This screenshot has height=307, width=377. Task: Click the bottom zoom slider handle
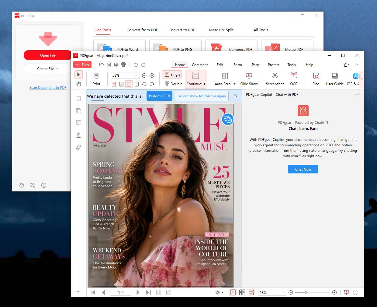pos(306,292)
